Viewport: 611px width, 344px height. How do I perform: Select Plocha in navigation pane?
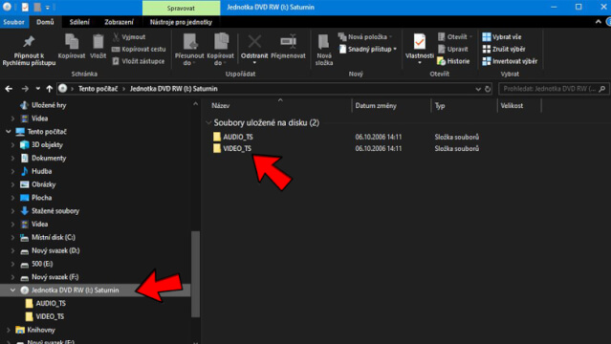[x=41, y=198]
